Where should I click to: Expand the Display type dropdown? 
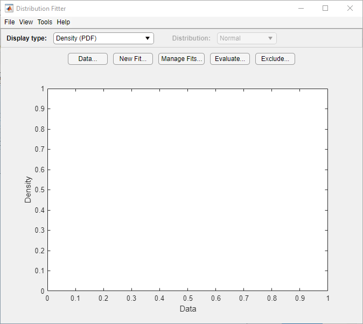pyautogui.click(x=103, y=38)
